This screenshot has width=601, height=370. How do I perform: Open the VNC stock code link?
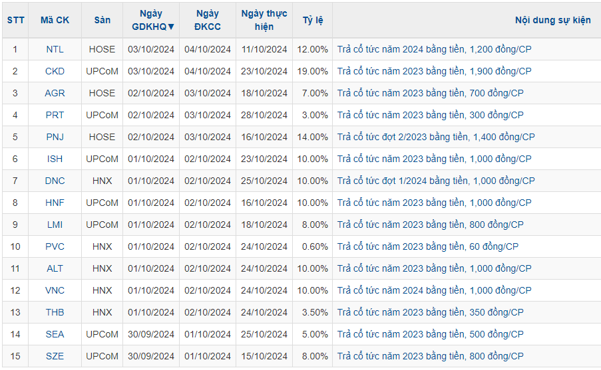click(55, 290)
